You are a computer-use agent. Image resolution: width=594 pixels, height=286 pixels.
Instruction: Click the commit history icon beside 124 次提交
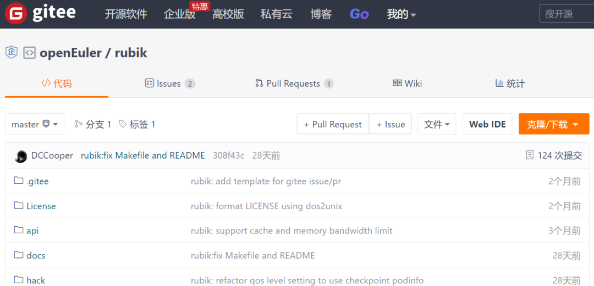(x=530, y=155)
